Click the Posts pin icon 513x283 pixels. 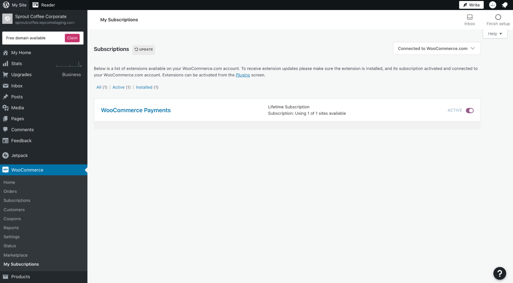(x=5, y=97)
